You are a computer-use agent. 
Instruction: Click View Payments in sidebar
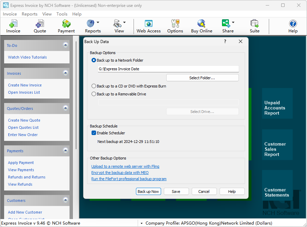tap(21, 170)
